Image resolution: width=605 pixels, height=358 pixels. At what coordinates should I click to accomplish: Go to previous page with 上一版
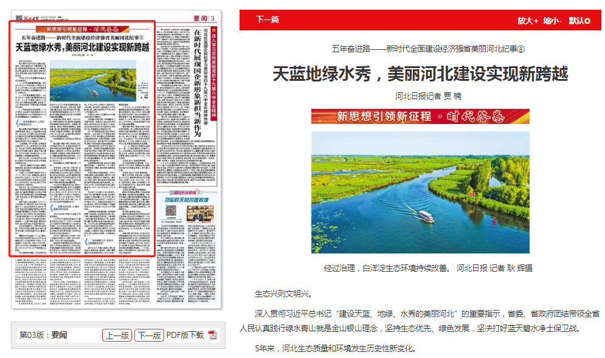pyautogui.click(x=117, y=336)
